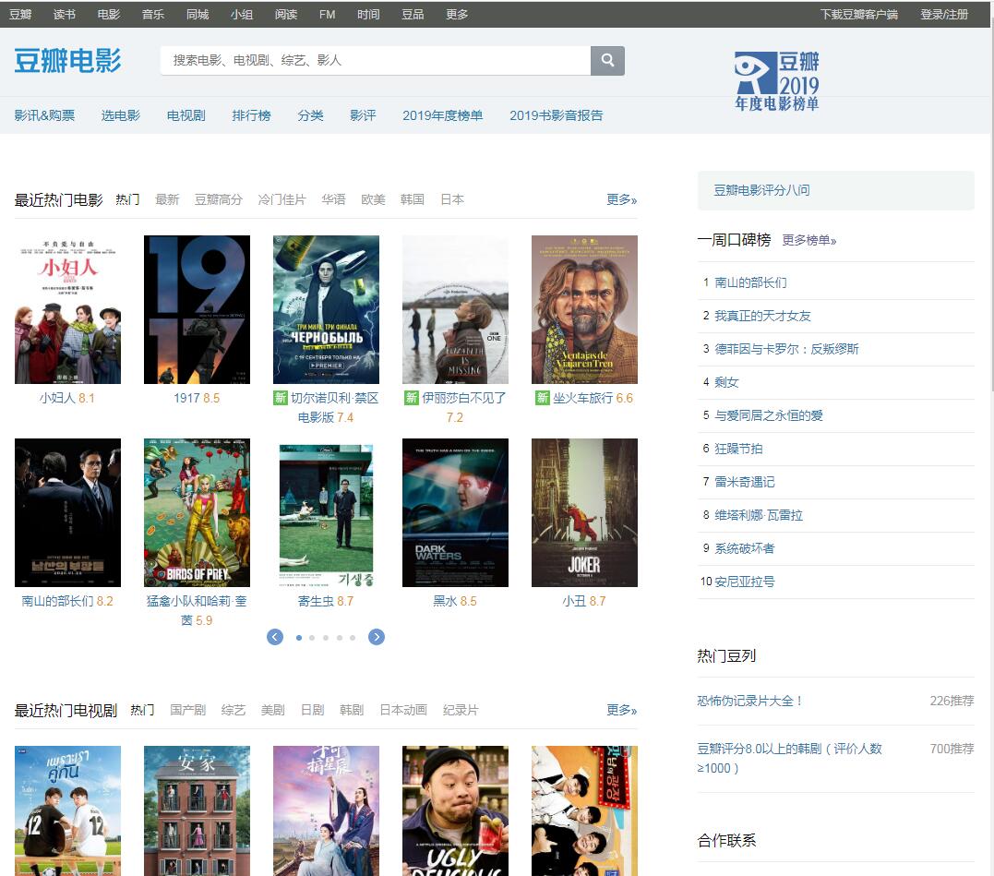994x876 pixels.
Task: Select 韩国 movie tab
Action: click(x=412, y=199)
